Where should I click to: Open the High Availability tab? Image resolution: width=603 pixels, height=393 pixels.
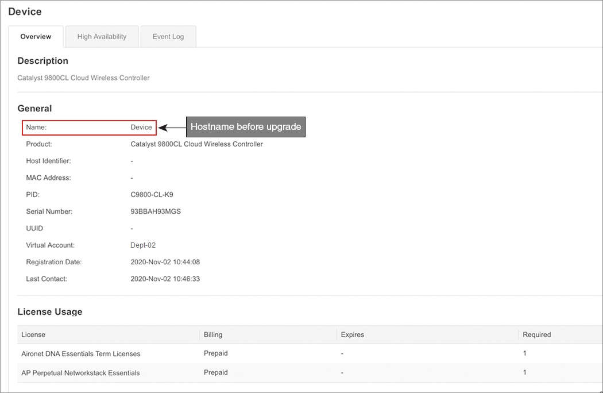coord(102,37)
